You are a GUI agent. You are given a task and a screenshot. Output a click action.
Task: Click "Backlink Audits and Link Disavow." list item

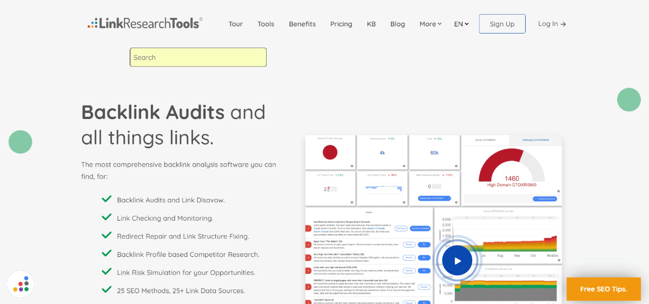pos(170,200)
